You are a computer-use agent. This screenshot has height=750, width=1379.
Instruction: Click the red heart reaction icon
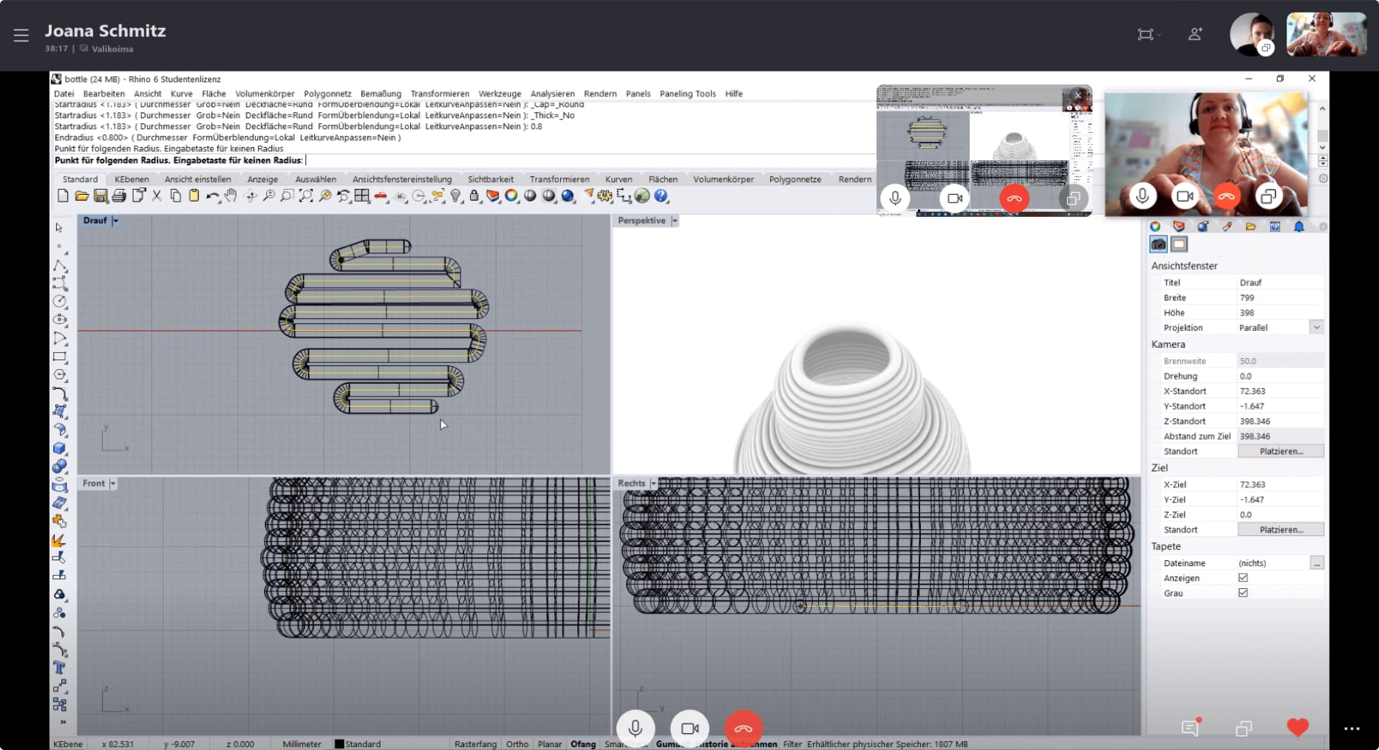point(1297,728)
